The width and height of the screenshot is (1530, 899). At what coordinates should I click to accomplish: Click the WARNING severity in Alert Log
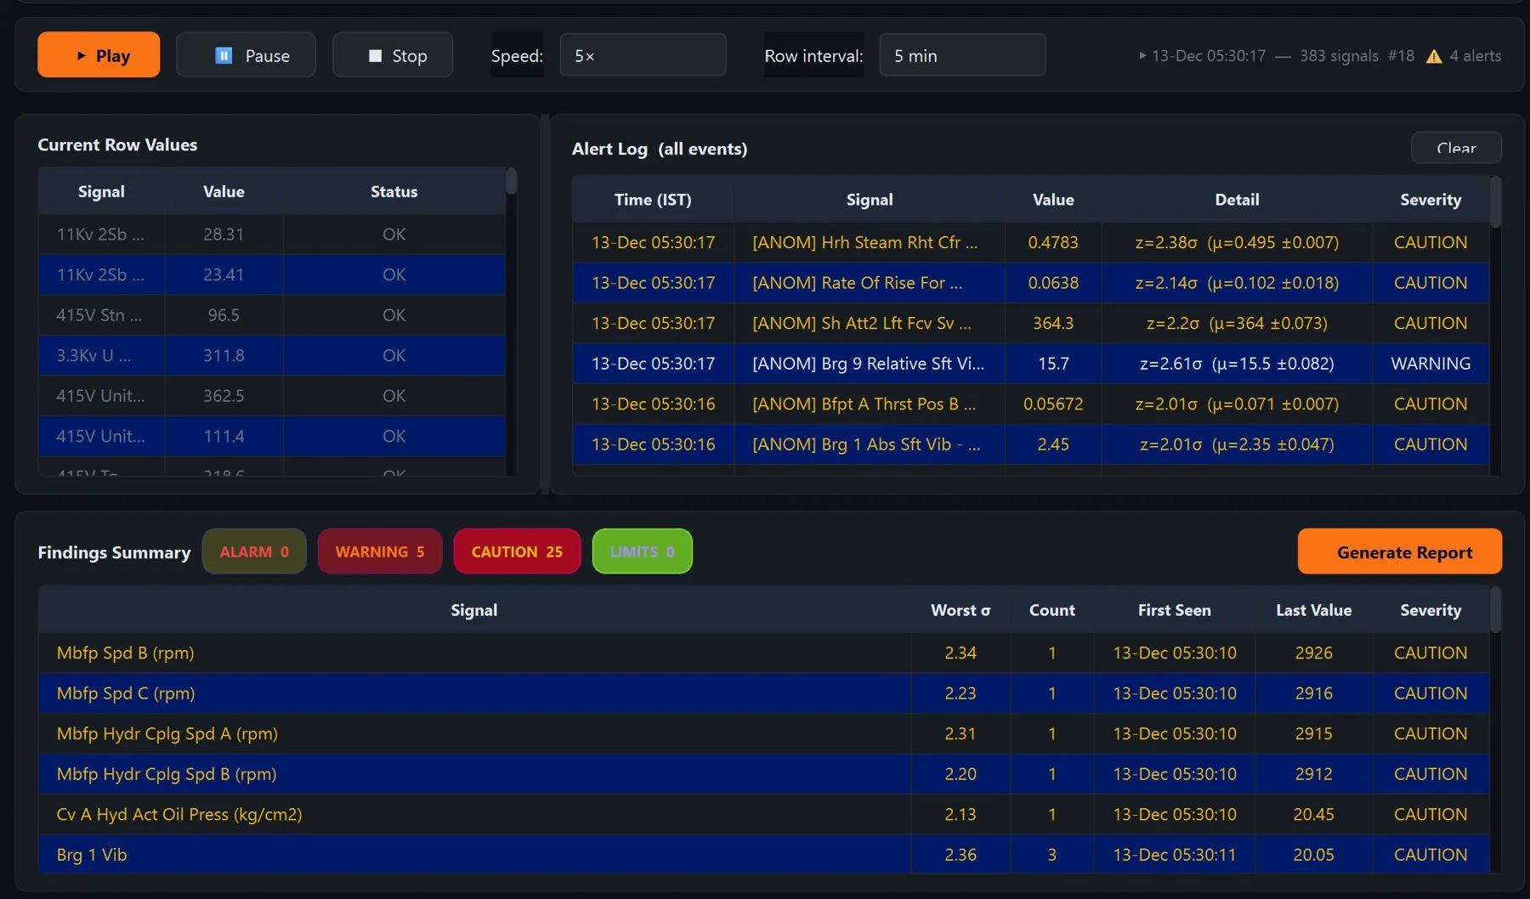click(x=1431, y=364)
